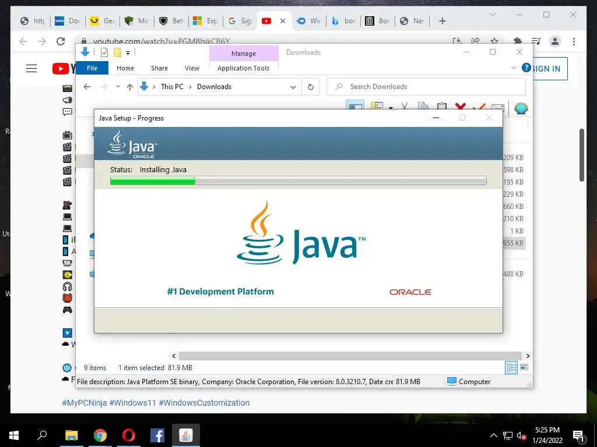597x447 pixels.
Task: Click the Properties checkmark icon in Quick Access toolbar
Action: [x=104, y=52]
